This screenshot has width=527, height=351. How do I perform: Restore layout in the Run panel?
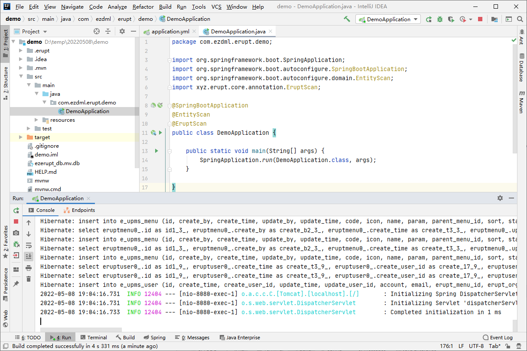click(x=16, y=270)
